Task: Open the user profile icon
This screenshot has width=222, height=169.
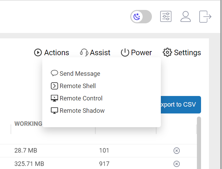Action: pos(186,16)
